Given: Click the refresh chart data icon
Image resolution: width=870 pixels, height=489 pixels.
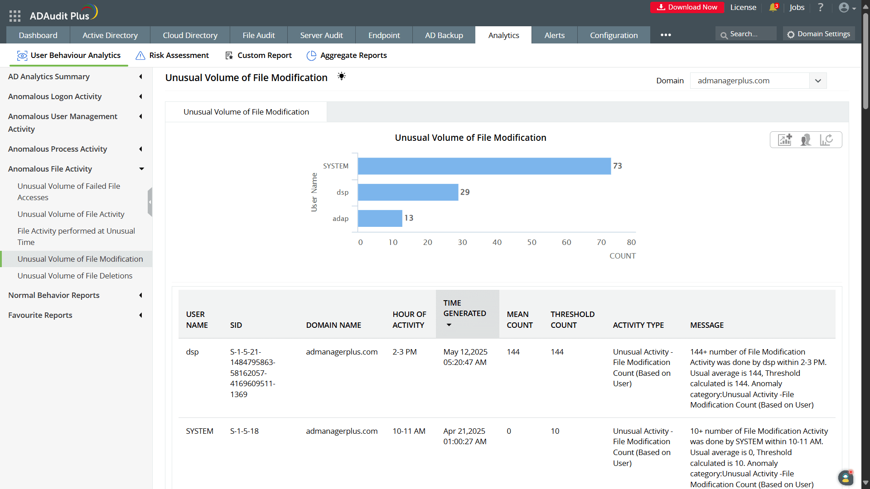Looking at the screenshot, I should click(x=827, y=139).
